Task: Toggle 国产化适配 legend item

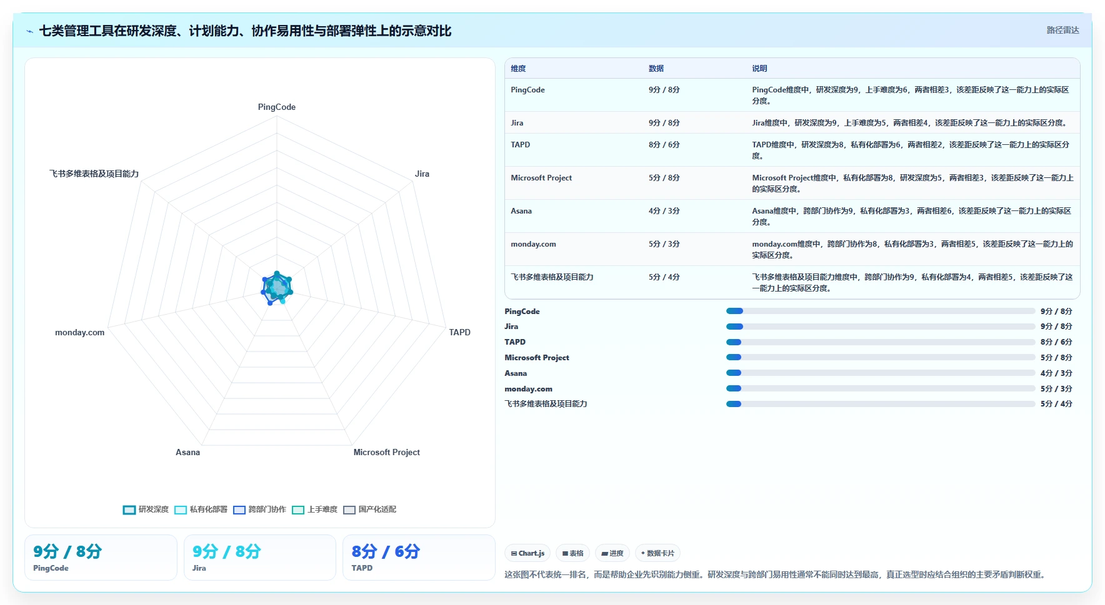Action: pyautogui.click(x=370, y=509)
